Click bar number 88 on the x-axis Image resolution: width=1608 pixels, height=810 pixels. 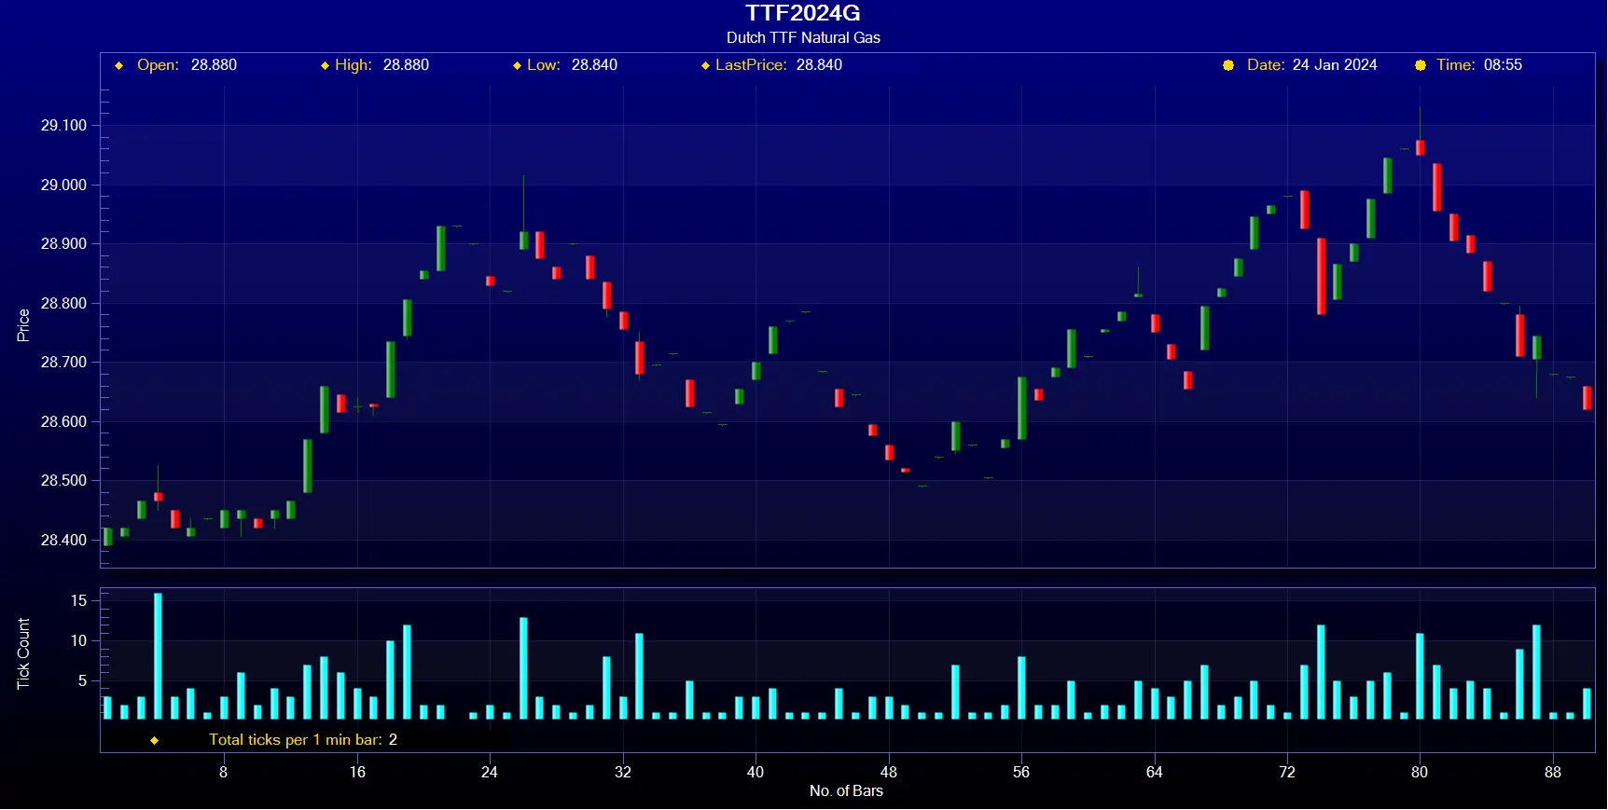click(x=1553, y=772)
